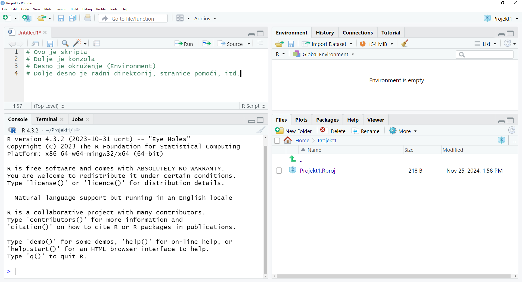Click the compile report notebook icon
The height and width of the screenshot is (282, 522).
click(x=97, y=43)
